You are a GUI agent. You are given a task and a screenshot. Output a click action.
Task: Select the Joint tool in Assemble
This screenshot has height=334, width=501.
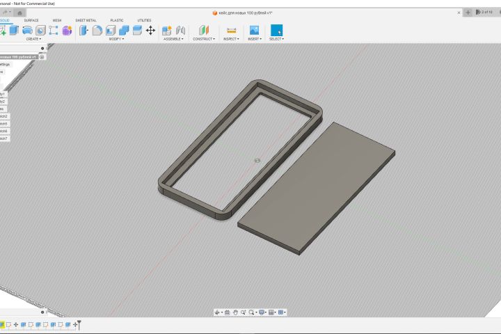click(x=180, y=30)
